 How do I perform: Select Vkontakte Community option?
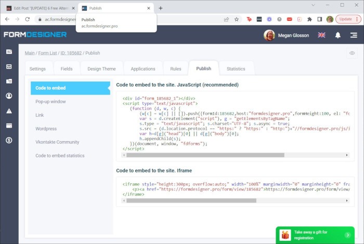pos(57,142)
